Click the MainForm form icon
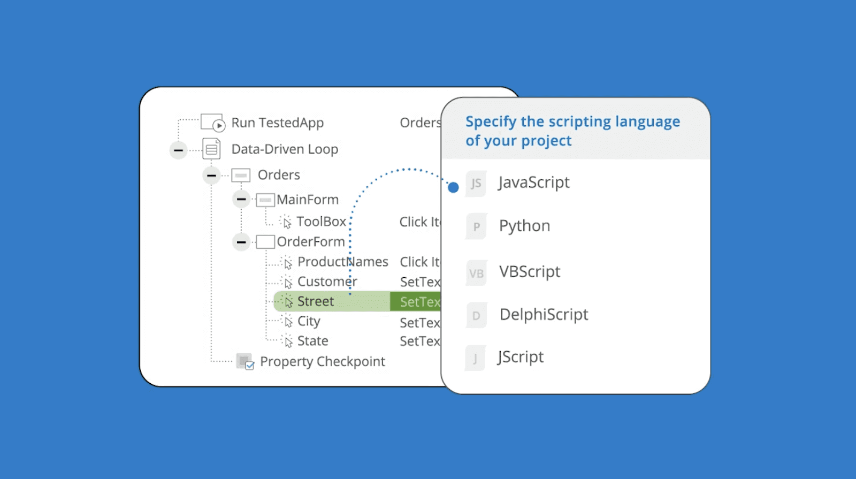 (x=265, y=200)
